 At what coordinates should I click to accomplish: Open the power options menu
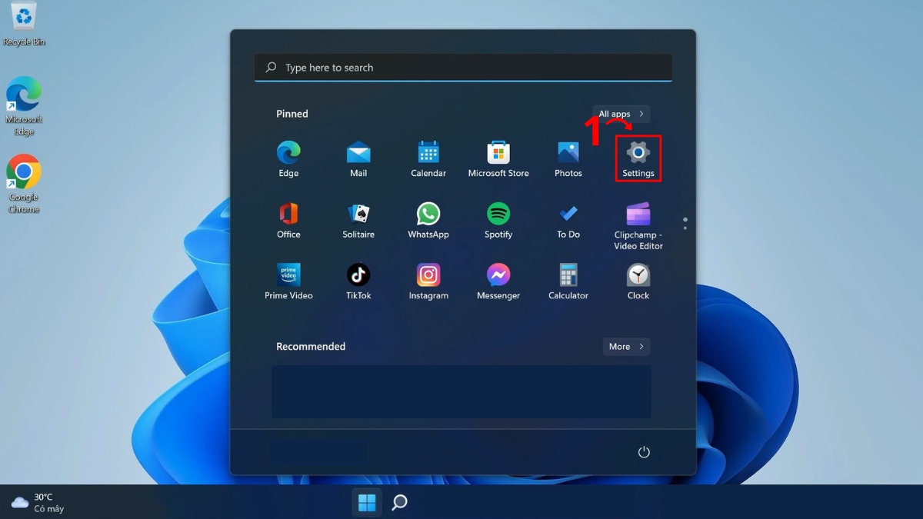(644, 452)
